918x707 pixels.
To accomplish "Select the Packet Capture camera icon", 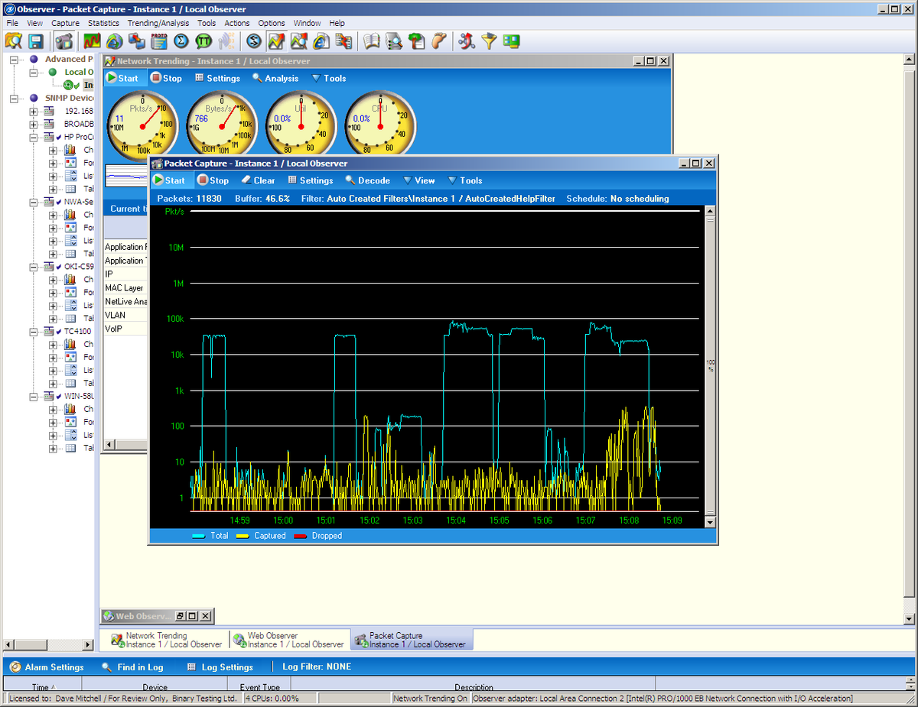I will 65,41.
